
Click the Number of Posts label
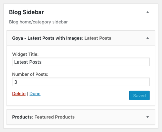pyautogui.click(x=30, y=74)
